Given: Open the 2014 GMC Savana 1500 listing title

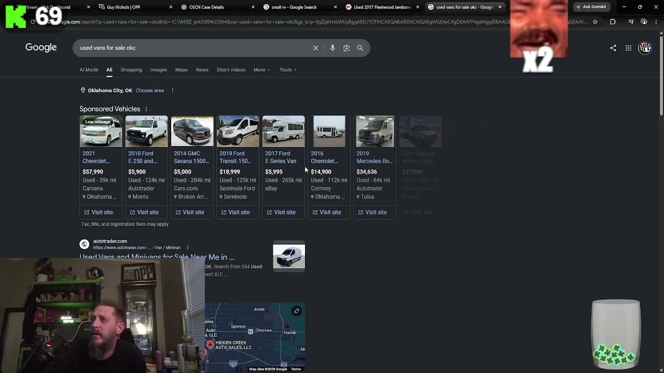Looking at the screenshot, I should [191, 157].
